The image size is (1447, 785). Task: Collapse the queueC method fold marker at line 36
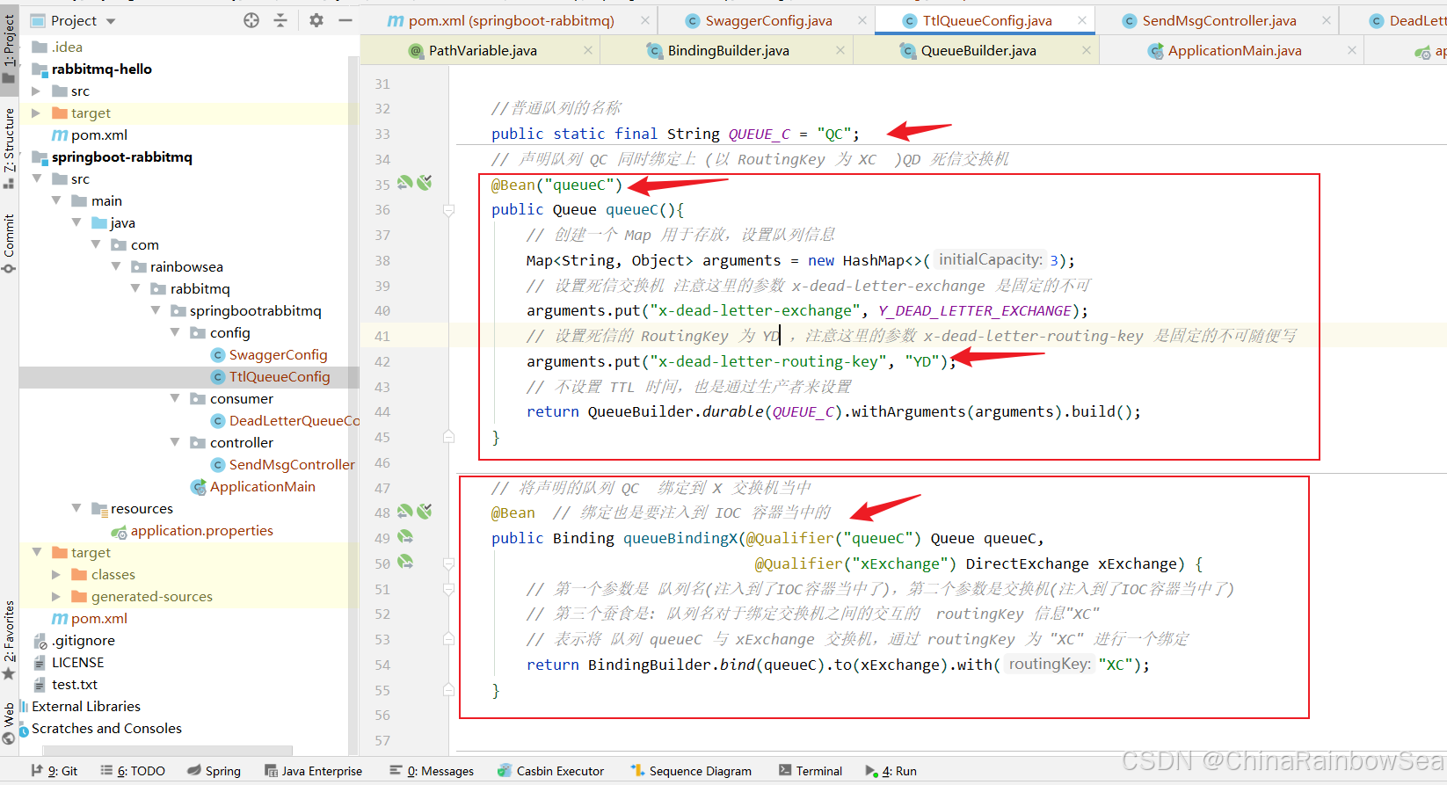click(x=448, y=210)
